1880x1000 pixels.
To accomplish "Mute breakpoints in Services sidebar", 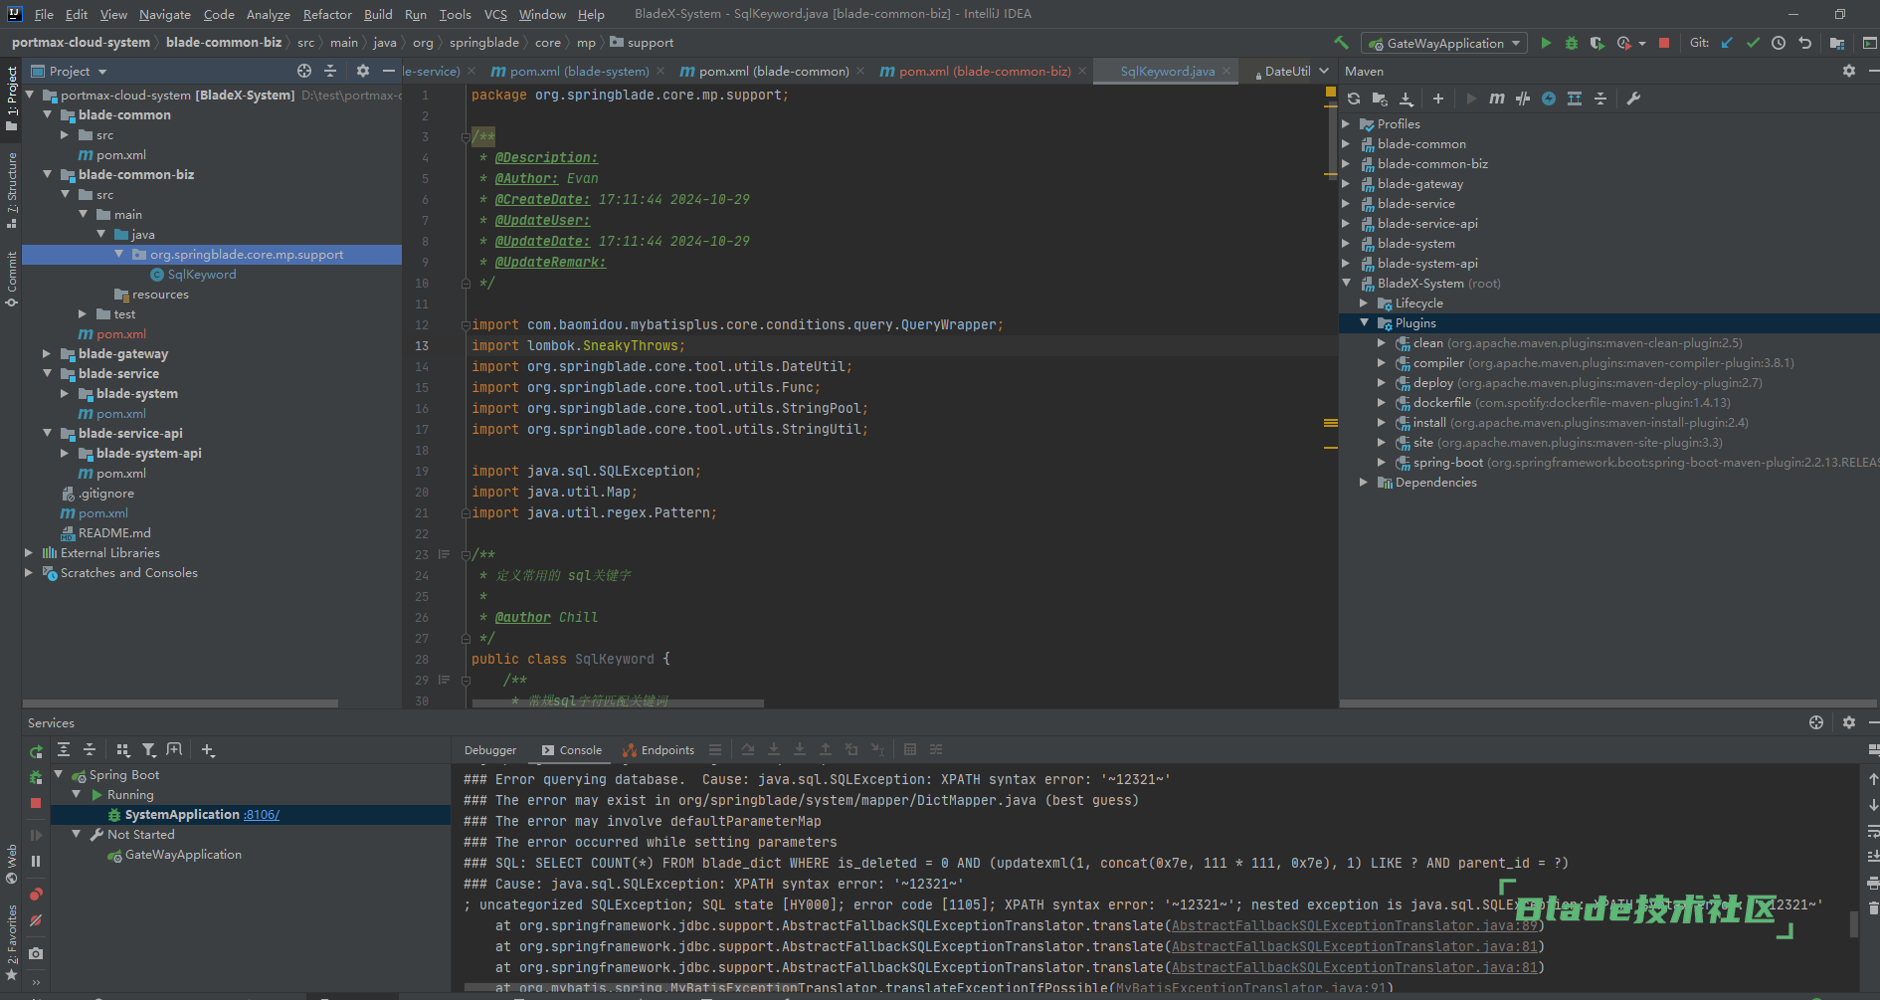I will [x=36, y=921].
